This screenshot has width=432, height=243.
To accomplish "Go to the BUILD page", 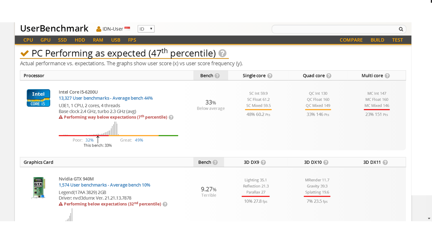I will point(377,40).
